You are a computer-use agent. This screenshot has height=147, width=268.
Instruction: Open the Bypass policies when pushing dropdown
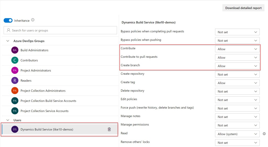(x=237, y=41)
